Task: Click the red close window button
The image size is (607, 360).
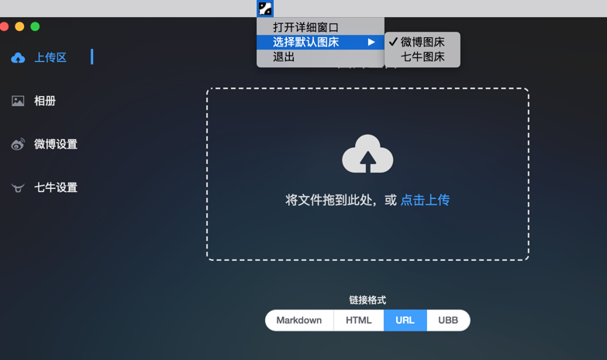Action: (4, 26)
